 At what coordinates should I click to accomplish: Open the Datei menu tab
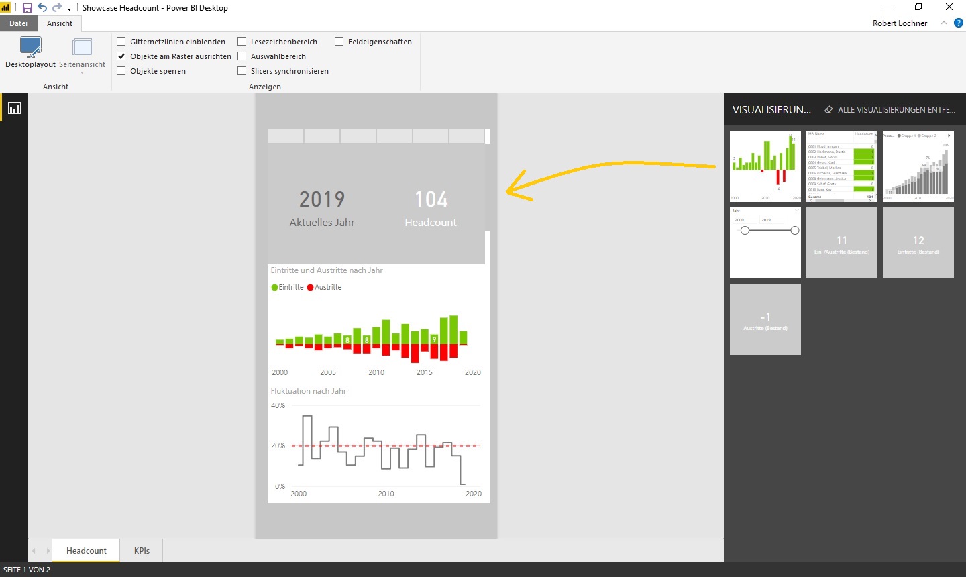19,23
